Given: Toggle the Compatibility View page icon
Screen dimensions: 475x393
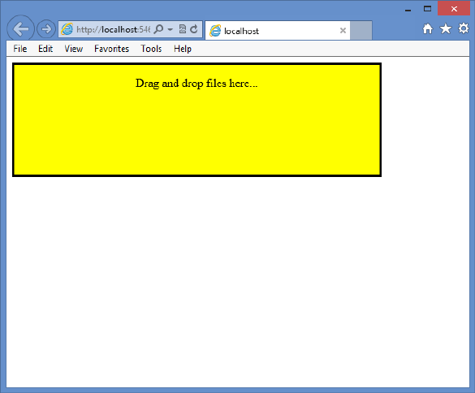Looking at the screenshot, I should [x=183, y=29].
